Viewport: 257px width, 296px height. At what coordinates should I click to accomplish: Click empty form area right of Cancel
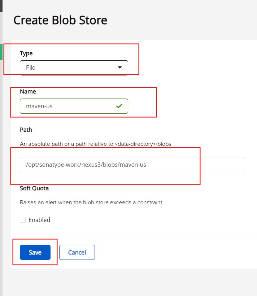click(173, 252)
